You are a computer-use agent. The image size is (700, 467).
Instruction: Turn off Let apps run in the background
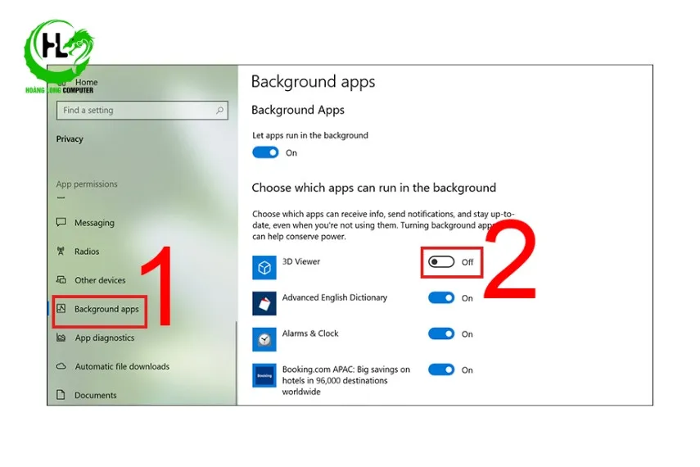point(265,152)
